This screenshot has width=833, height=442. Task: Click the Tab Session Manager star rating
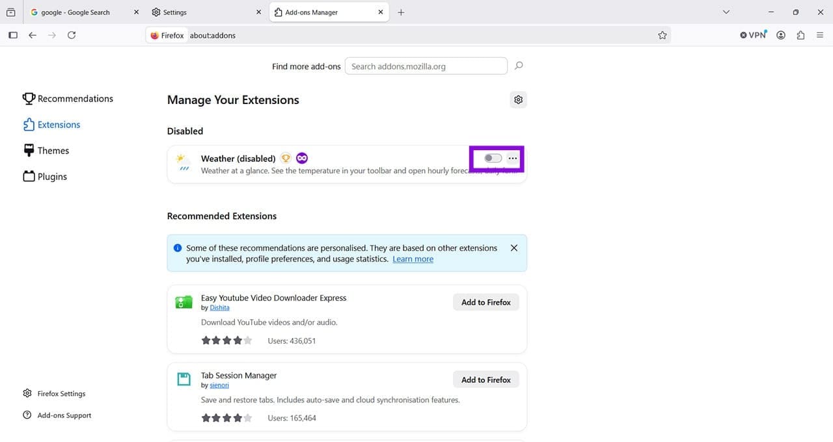pyautogui.click(x=226, y=418)
